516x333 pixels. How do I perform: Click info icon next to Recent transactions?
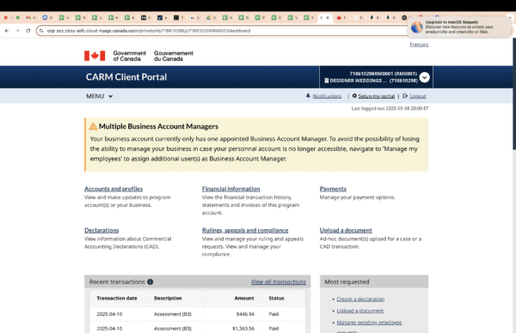click(x=150, y=282)
